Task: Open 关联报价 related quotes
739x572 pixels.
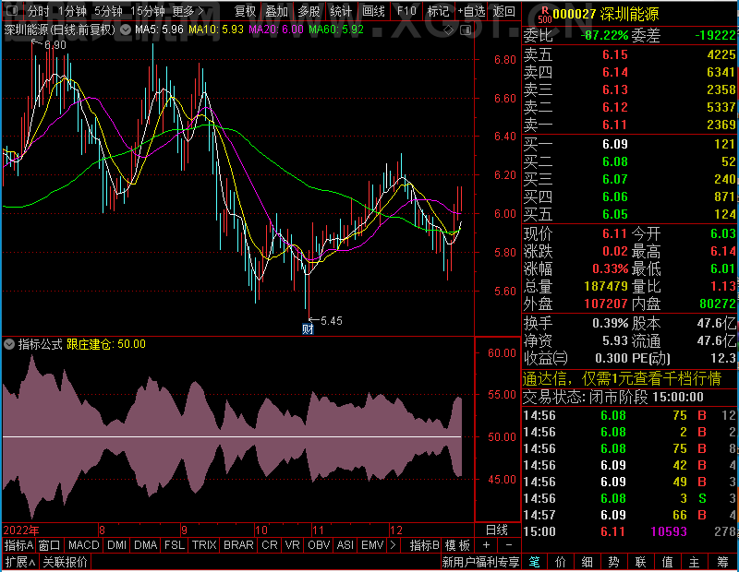Action: (65, 562)
